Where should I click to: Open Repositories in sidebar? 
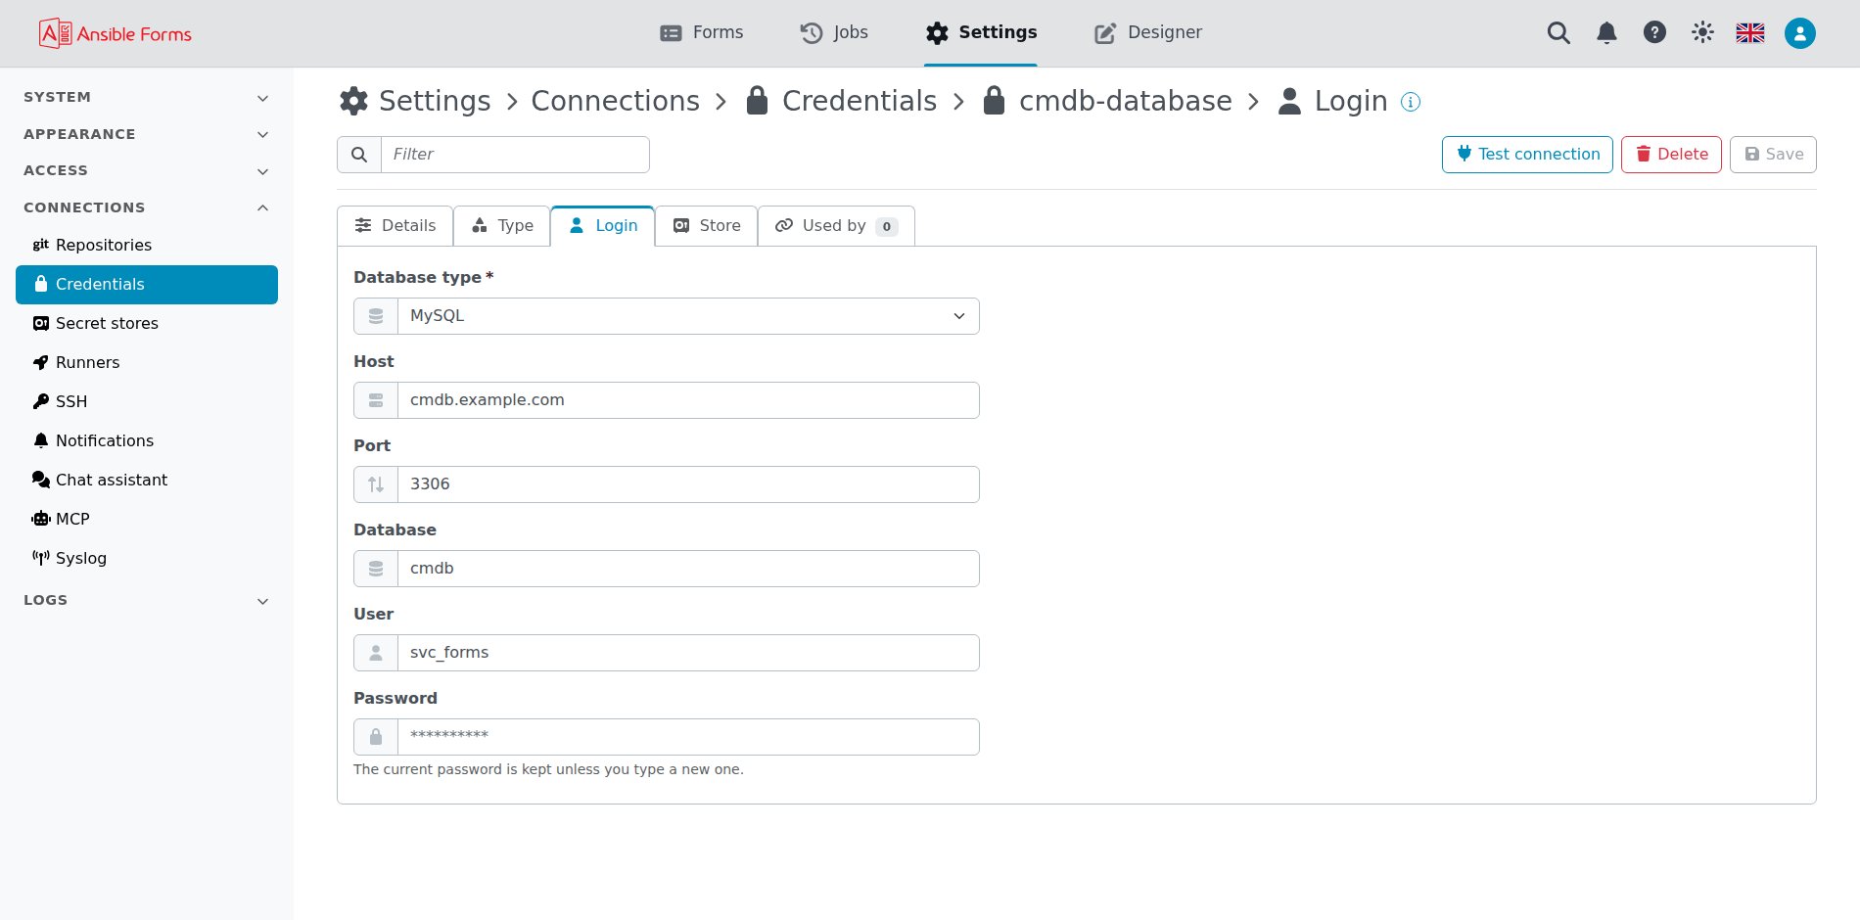tap(147, 246)
